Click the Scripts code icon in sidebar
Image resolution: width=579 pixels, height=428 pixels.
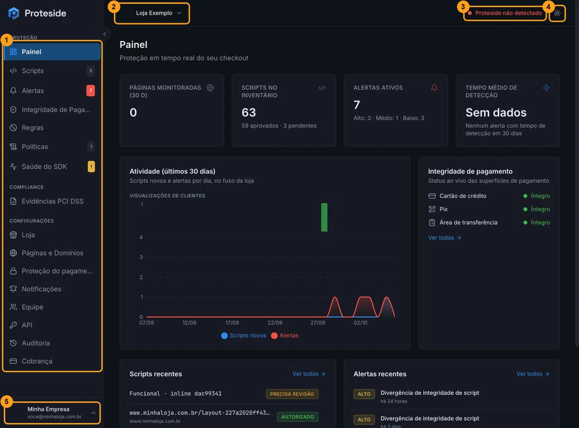[13, 71]
